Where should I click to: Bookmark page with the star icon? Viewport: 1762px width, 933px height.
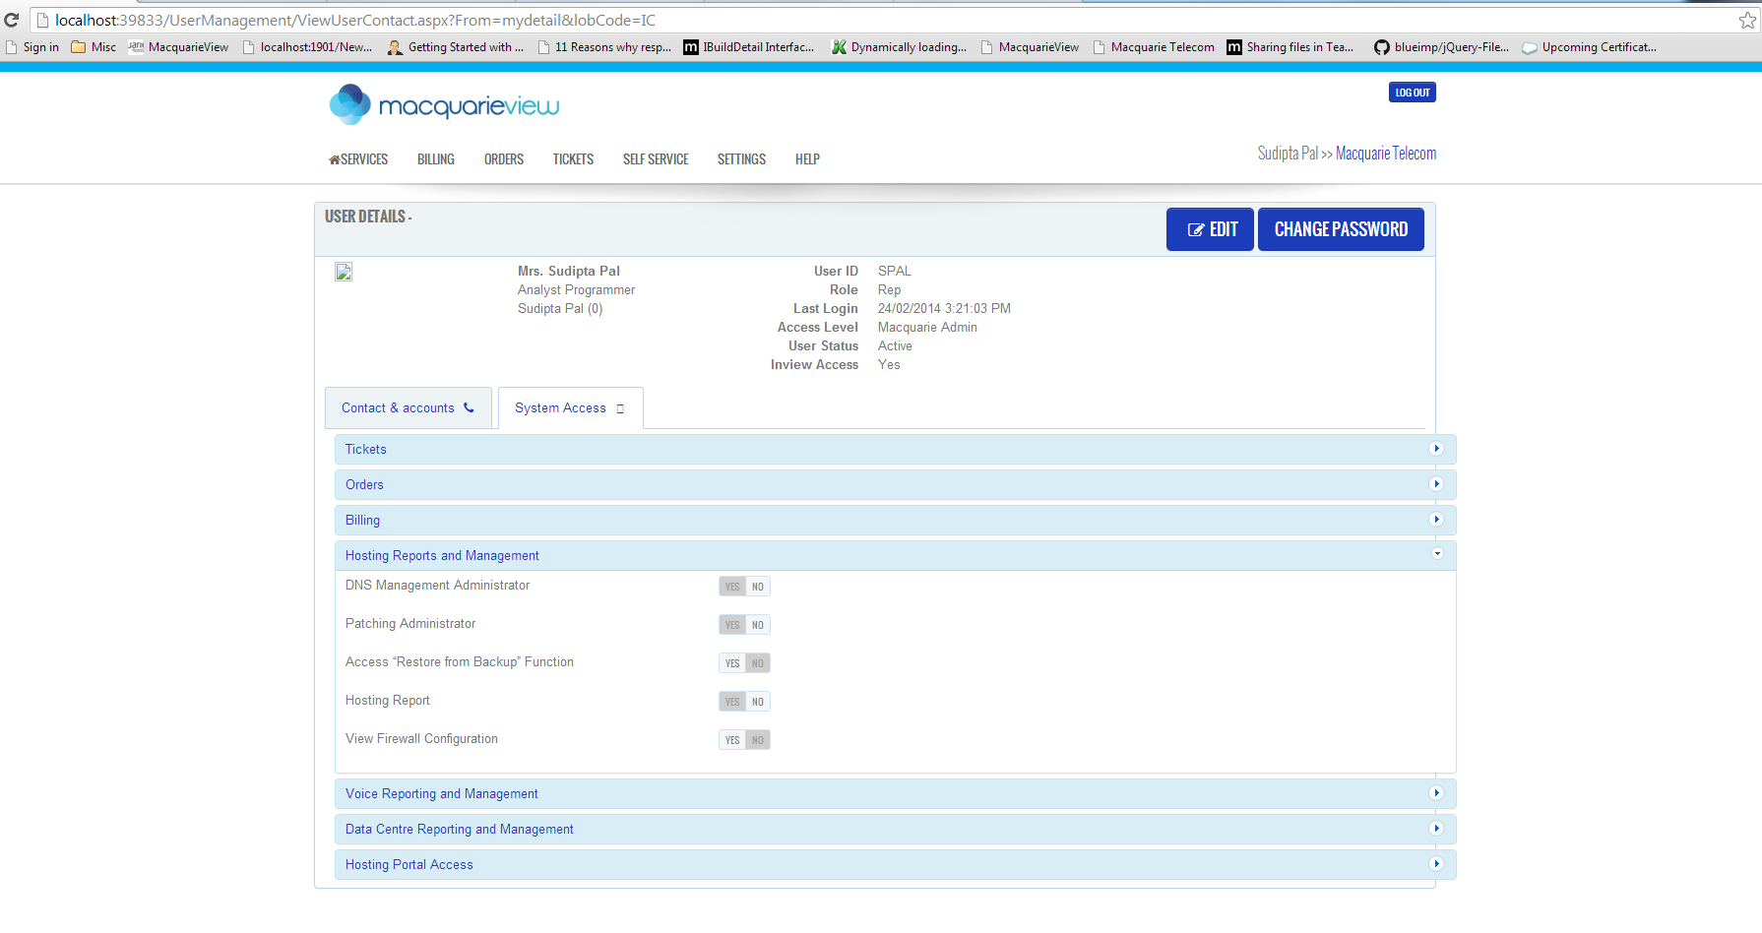coord(1747,20)
